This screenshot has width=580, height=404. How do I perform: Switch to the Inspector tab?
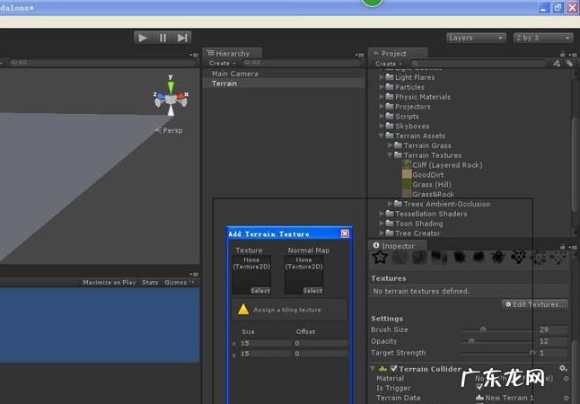click(398, 246)
